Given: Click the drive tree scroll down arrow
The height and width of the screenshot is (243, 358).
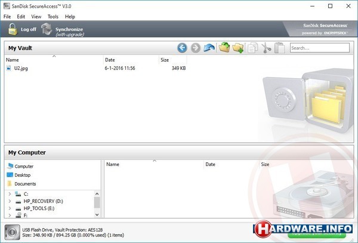Looking at the screenshot, I should click(x=97, y=215).
